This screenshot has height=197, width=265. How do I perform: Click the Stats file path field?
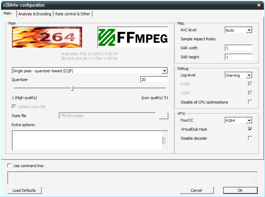[107, 116]
